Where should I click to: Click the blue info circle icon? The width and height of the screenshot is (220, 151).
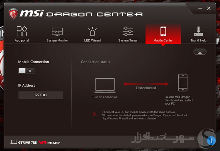pyautogui.click(x=211, y=140)
